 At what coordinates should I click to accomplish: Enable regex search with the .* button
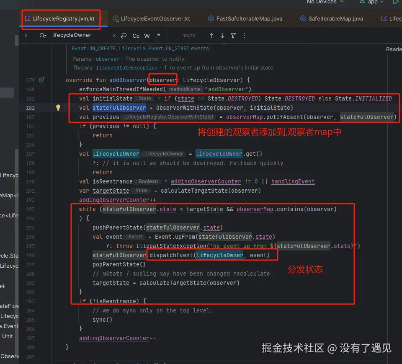(157, 36)
